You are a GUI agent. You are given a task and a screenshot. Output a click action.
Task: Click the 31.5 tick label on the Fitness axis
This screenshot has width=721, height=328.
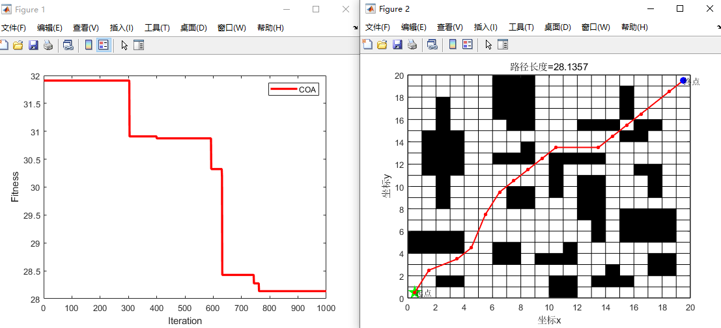32,104
